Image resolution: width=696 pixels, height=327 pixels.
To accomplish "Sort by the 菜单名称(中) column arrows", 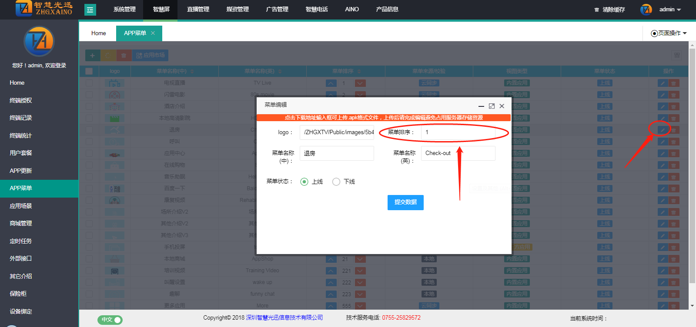I will [x=192, y=71].
